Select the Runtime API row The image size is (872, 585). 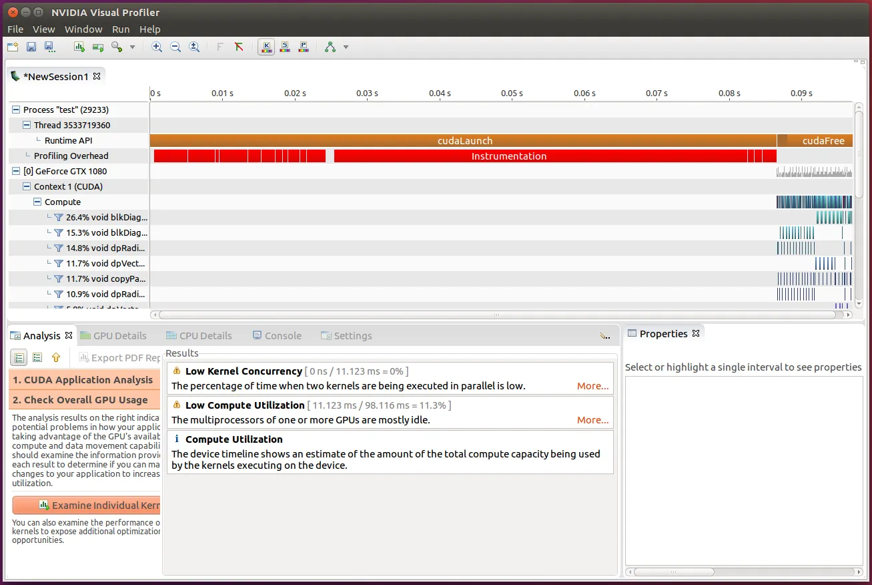[79, 140]
